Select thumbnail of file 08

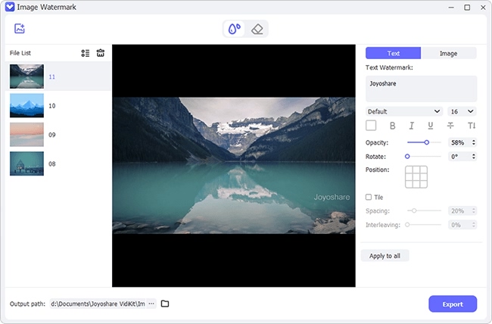(26, 164)
